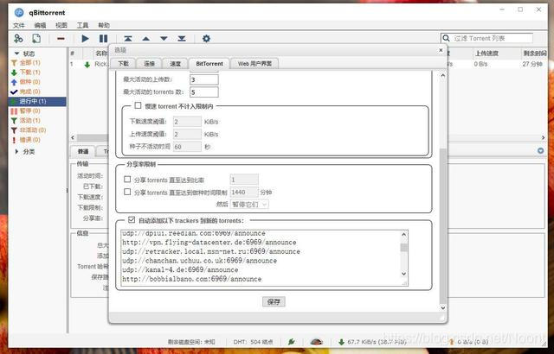The height and width of the screenshot is (354, 554).
Task: Toggle 慢速 torrent 不计入限制内 checkbox
Action: [x=138, y=105]
